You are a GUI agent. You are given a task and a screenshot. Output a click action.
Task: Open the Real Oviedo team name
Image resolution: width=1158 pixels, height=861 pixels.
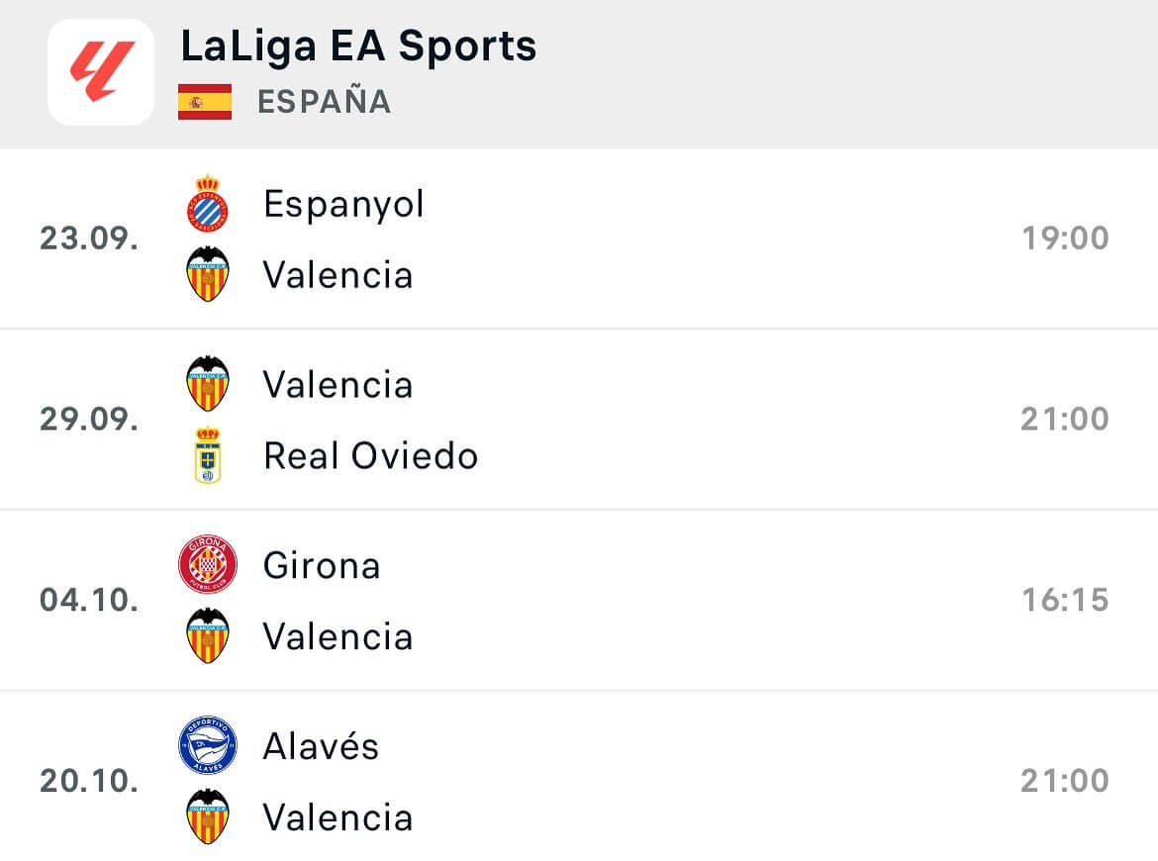point(370,455)
